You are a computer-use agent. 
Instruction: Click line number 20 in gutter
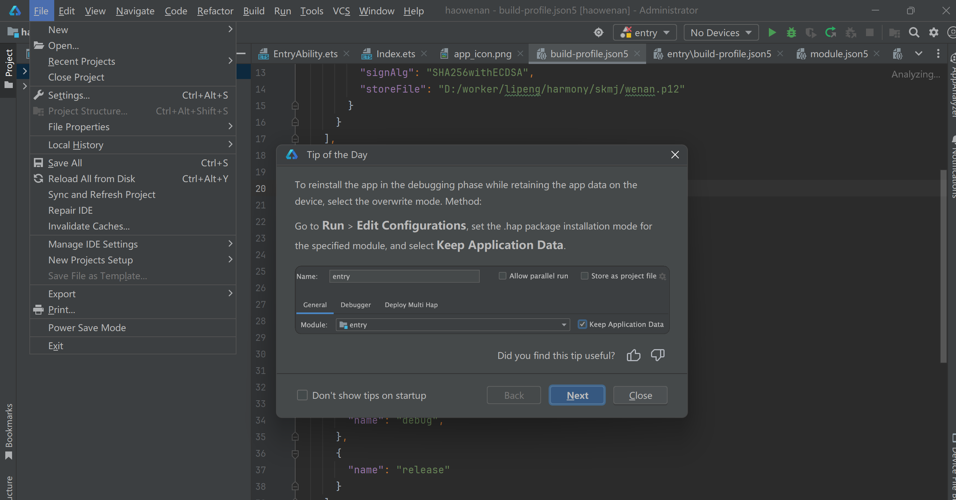coord(261,188)
